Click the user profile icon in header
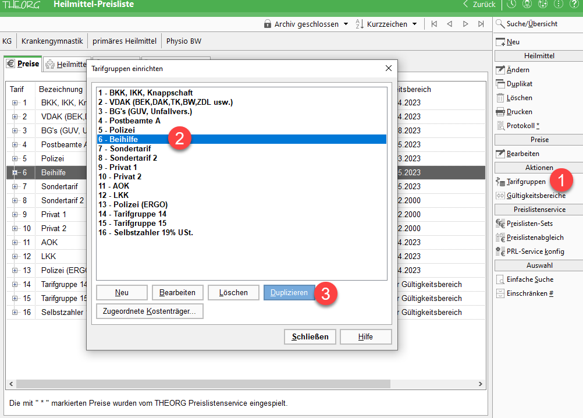Viewport: 583px width, 418px height. pyautogui.click(x=527, y=4)
